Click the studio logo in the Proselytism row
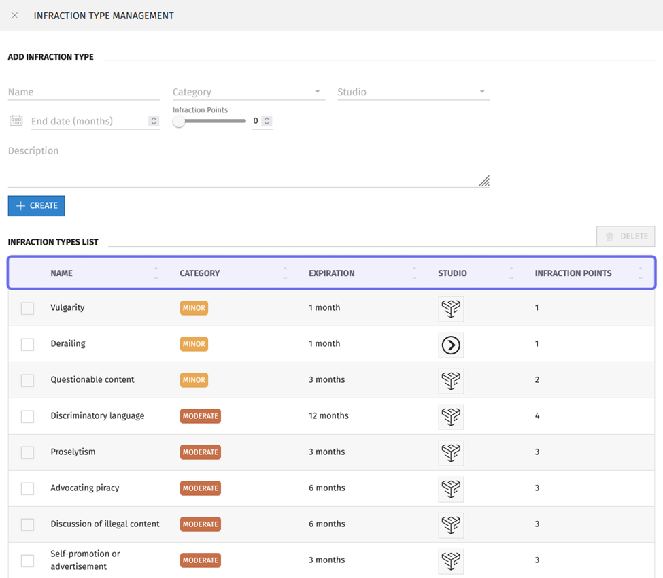Image resolution: width=663 pixels, height=578 pixels. tap(450, 453)
